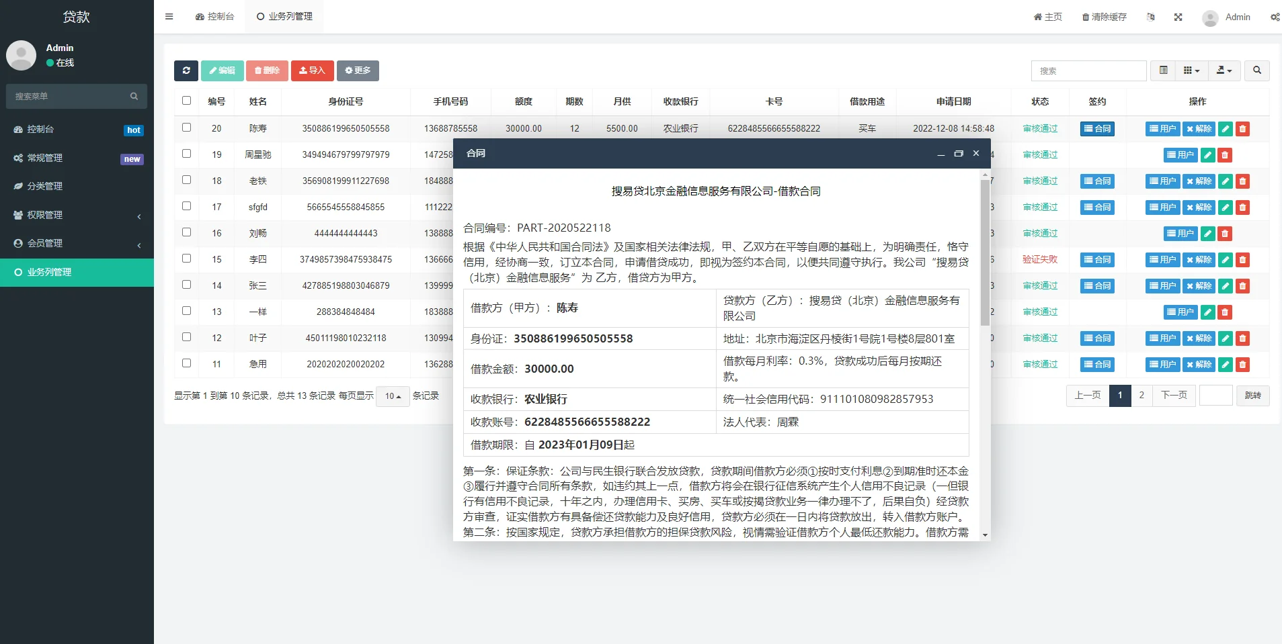The width and height of the screenshot is (1282, 644).
Task: Open the columns grid dropdown
Action: pos(1191,71)
